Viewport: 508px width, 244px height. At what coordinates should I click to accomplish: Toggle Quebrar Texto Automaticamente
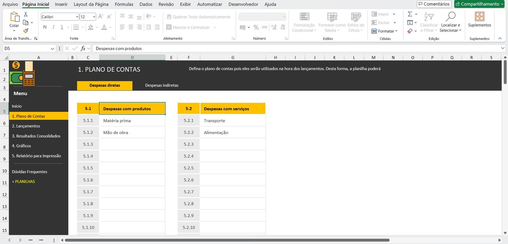199,17
